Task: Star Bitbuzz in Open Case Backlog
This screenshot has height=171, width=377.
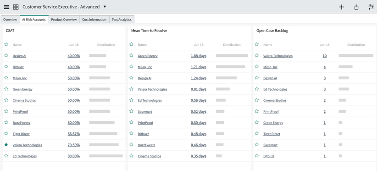Action: point(257,156)
